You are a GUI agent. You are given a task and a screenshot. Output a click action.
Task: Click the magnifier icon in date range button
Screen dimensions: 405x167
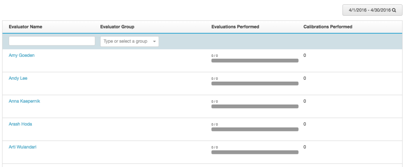tap(394, 10)
